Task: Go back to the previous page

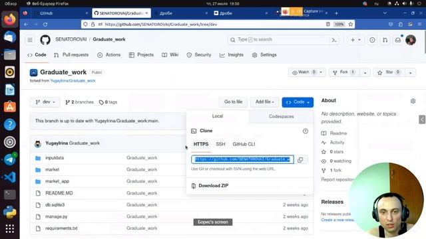Action: point(26,24)
